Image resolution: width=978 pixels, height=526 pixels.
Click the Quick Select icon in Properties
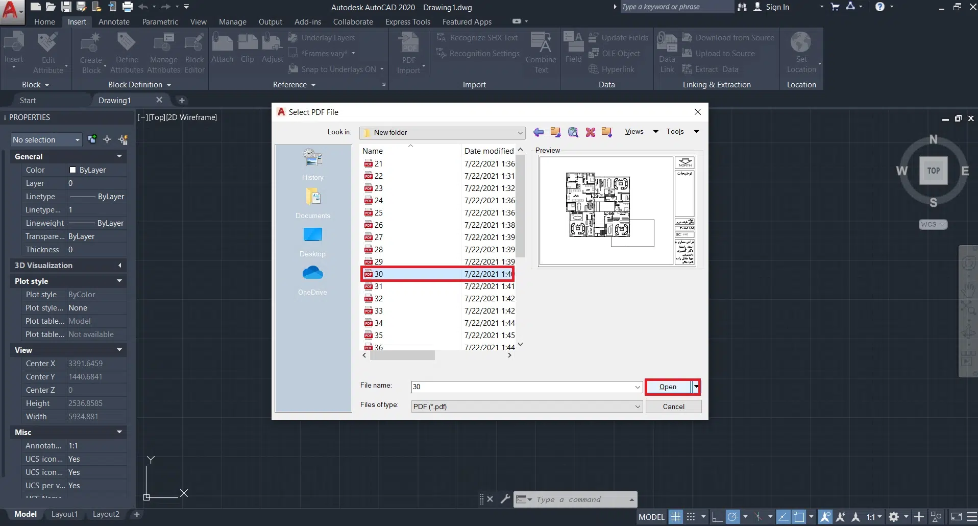[x=123, y=139]
